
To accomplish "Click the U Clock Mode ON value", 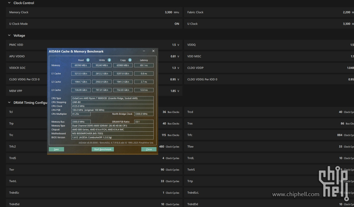I will [176, 24].
